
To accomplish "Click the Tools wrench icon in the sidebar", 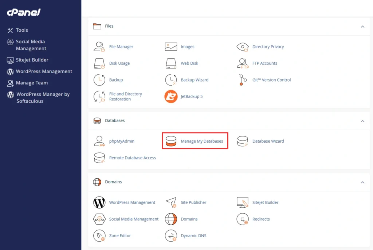I will [10, 31].
